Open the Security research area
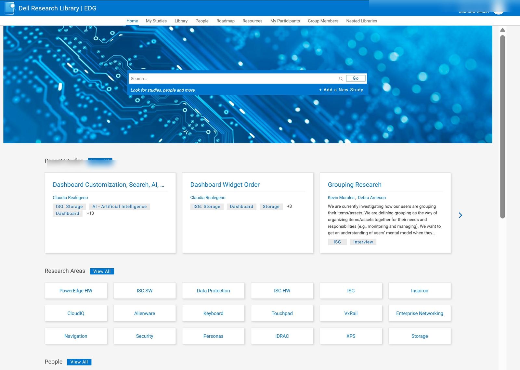 click(144, 336)
